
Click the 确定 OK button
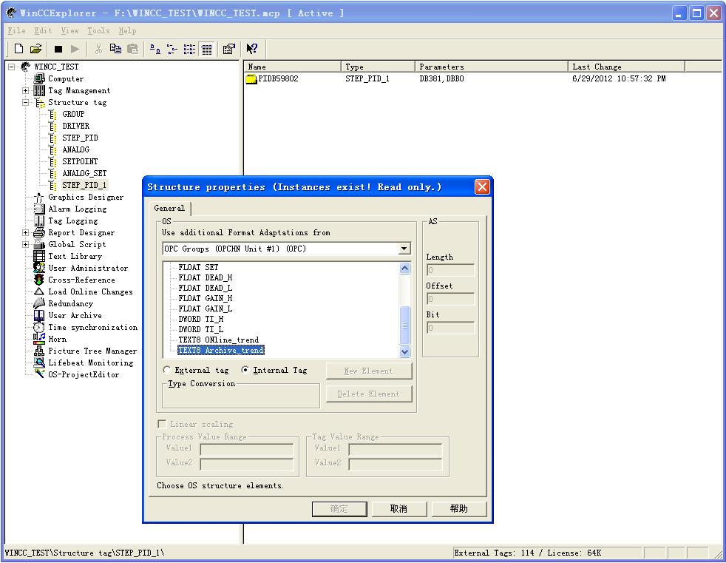point(339,509)
